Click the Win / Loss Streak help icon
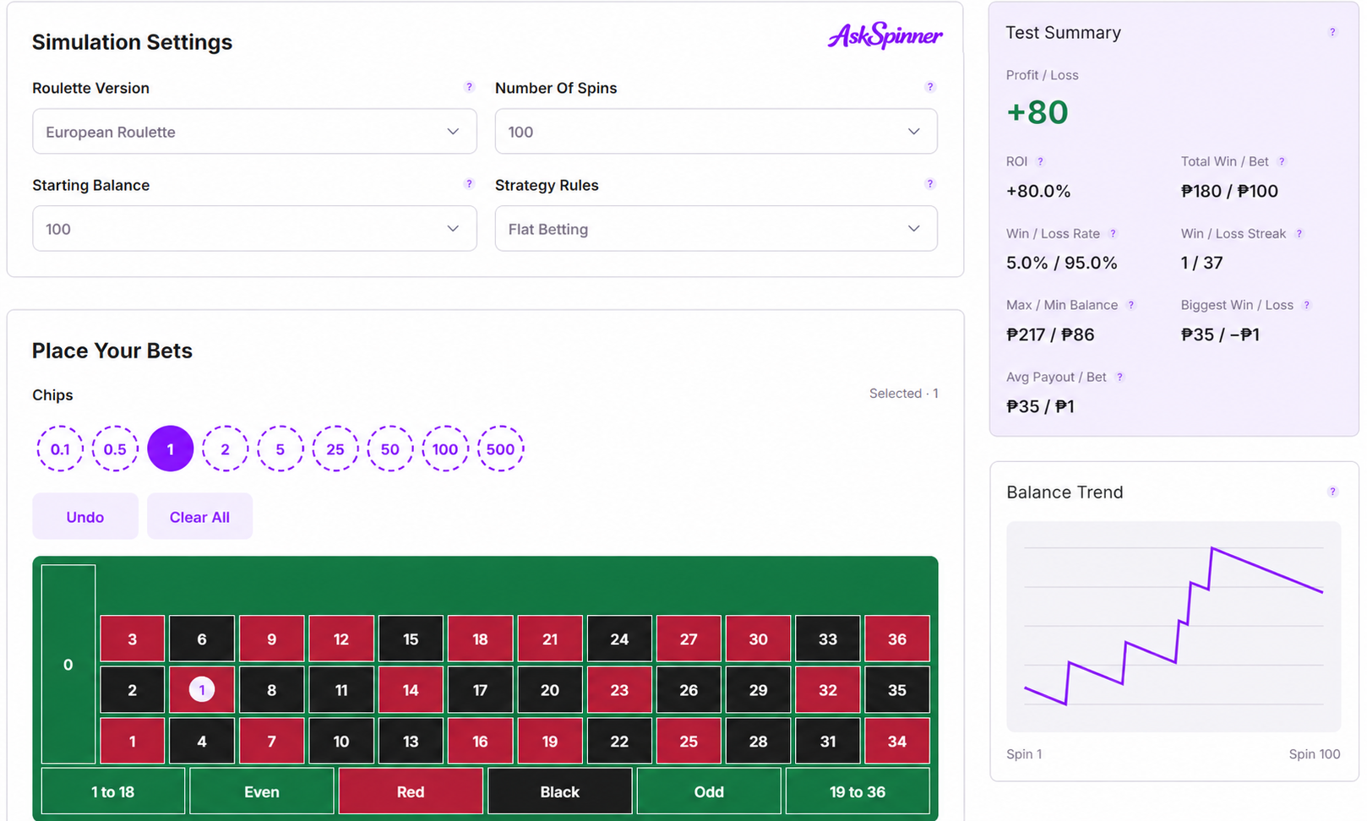 pyautogui.click(x=1299, y=233)
